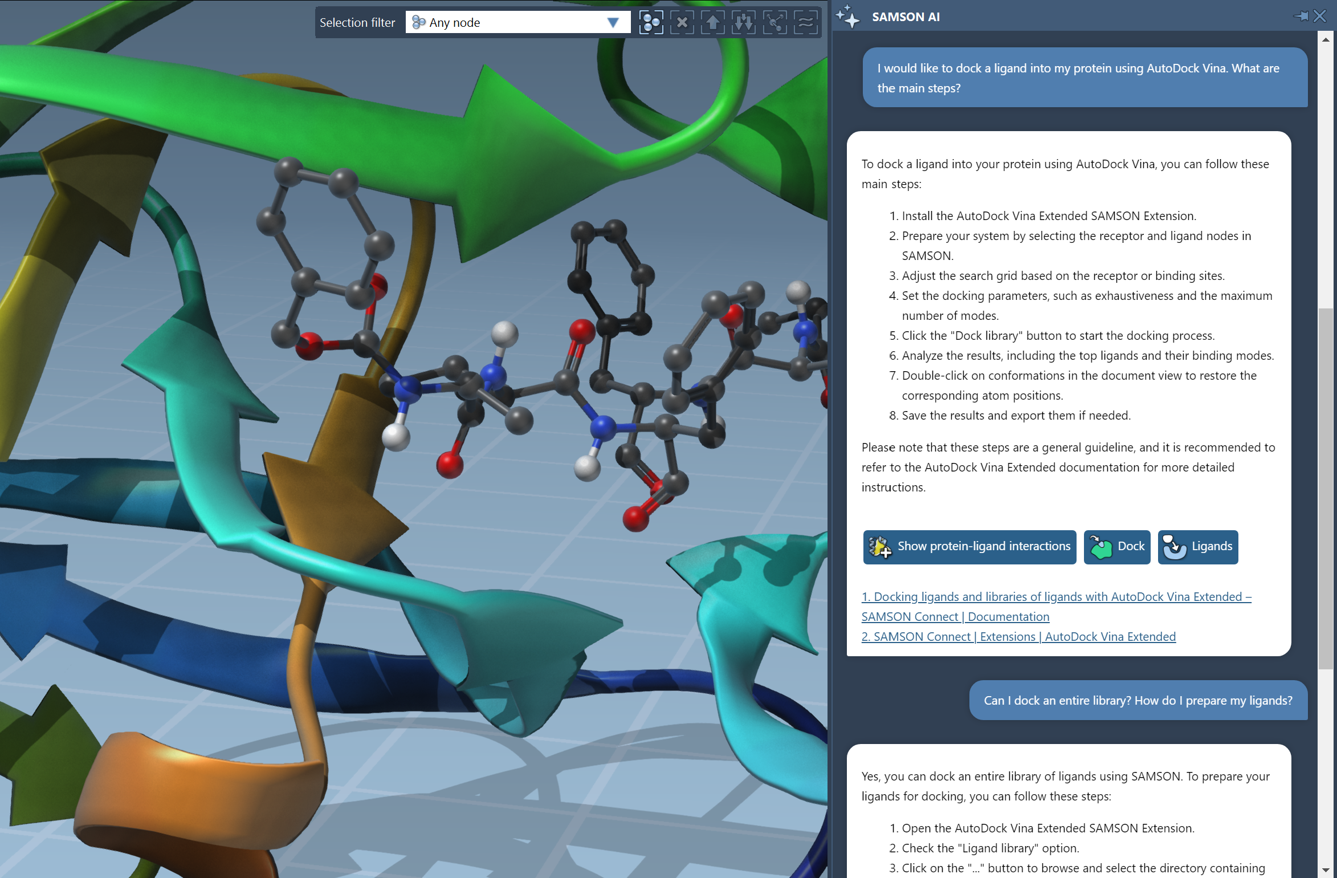Click the 'I would like to dock a ligand' message
Image resolution: width=1337 pixels, height=878 pixels.
click(1085, 78)
